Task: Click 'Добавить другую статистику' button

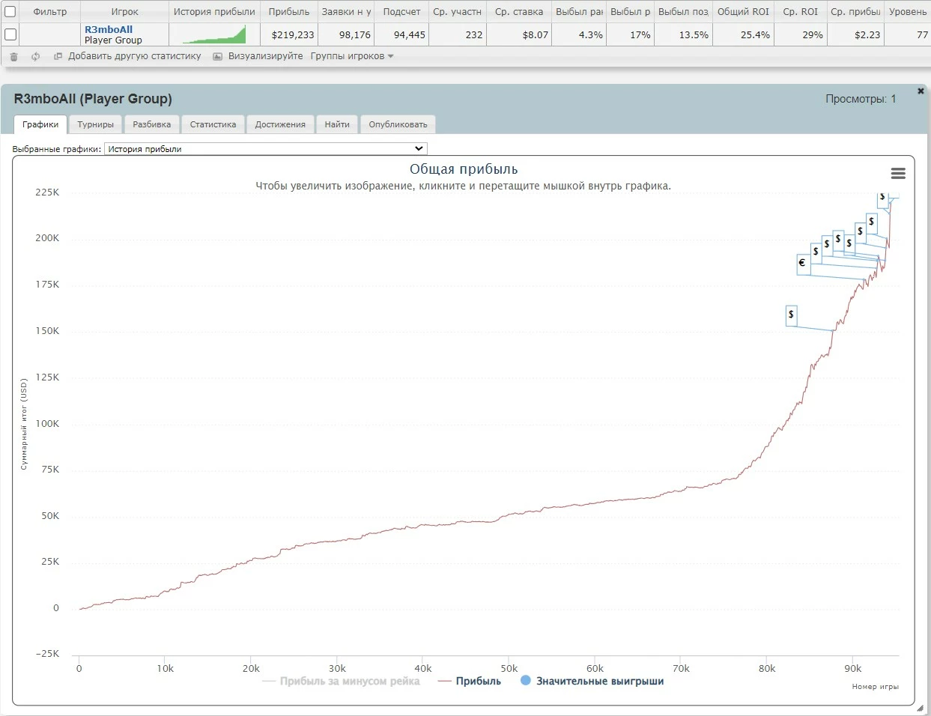Action: point(134,56)
